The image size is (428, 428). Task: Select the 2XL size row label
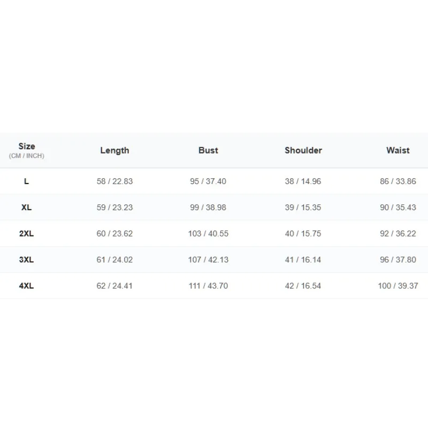coord(26,234)
